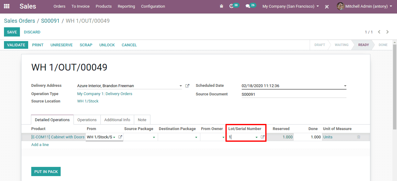Open the Reporting menu

(x=126, y=6)
